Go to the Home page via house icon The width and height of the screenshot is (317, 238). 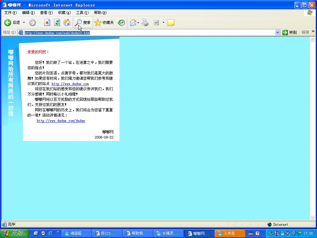tap(67, 22)
